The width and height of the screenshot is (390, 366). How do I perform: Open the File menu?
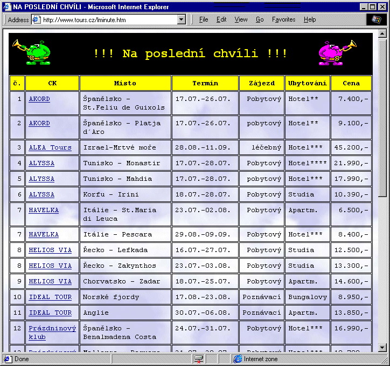(x=204, y=19)
